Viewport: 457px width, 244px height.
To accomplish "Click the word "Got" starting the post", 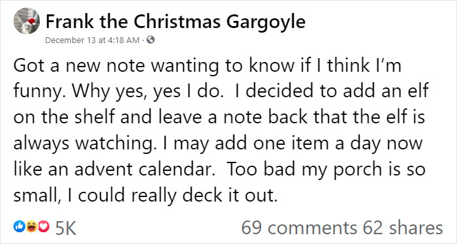I will (x=27, y=66).
